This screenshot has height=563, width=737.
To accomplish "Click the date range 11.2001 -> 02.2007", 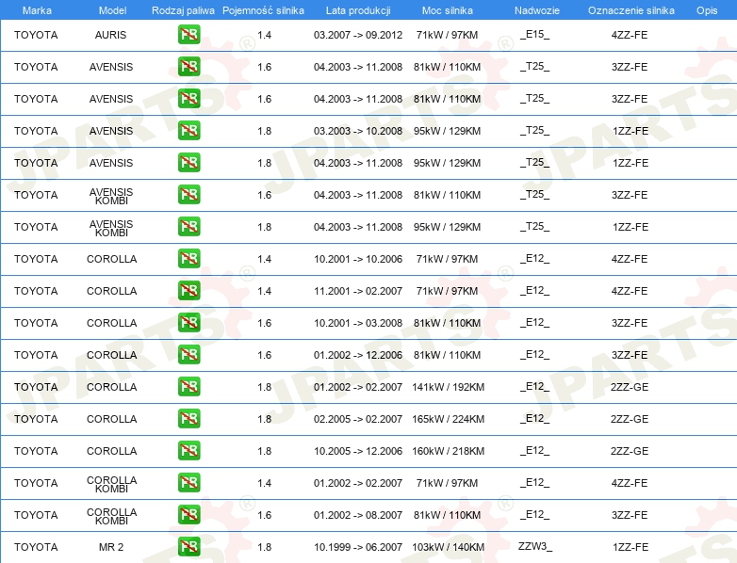I will pos(358,291).
